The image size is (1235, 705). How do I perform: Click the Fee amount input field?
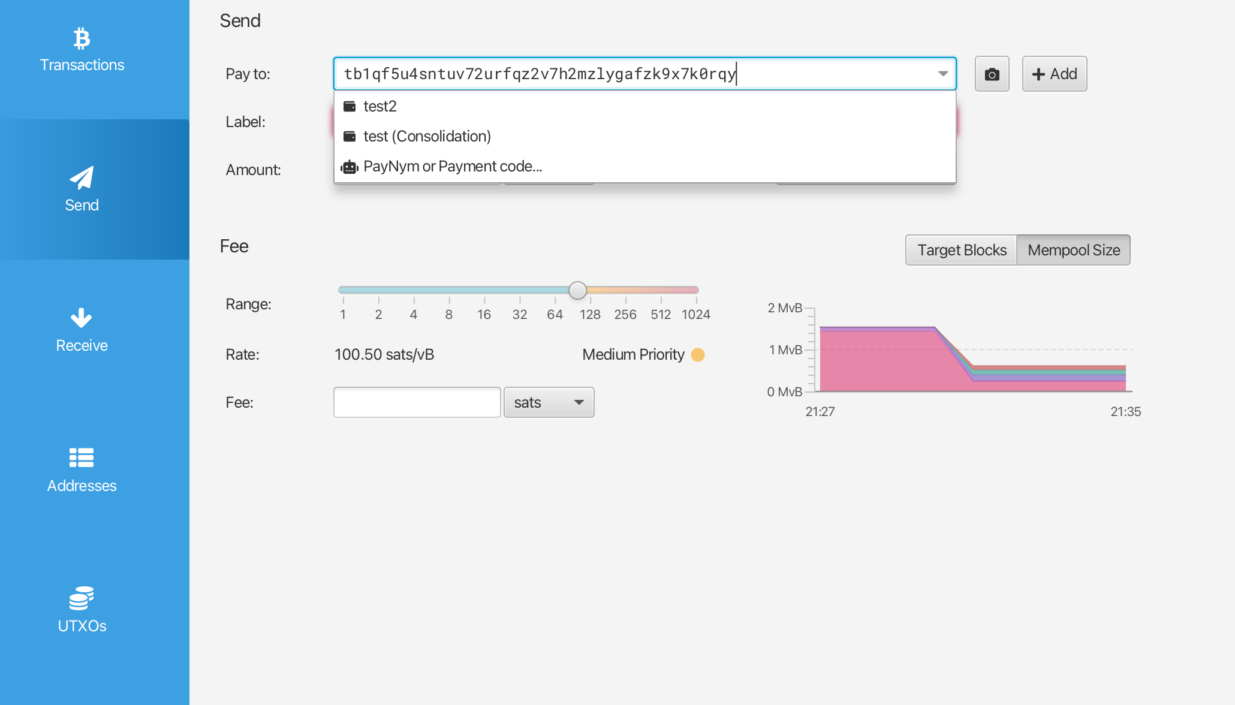417,402
